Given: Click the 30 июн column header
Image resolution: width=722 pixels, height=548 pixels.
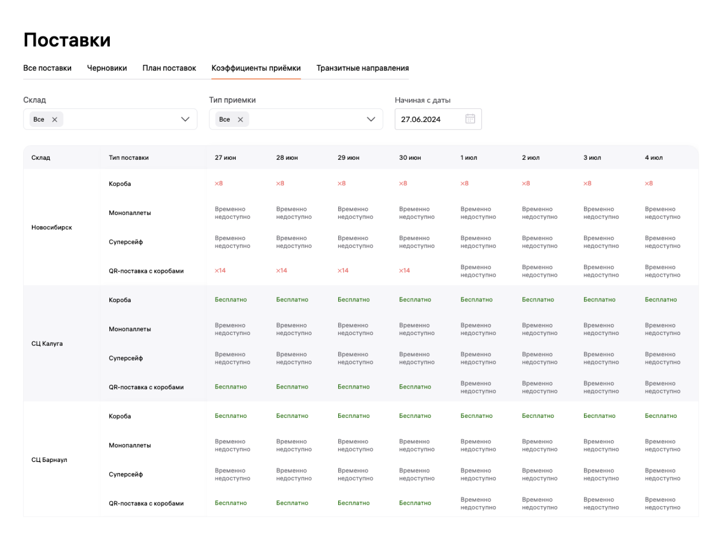Looking at the screenshot, I should click(410, 158).
